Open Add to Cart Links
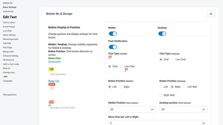This screenshot has width=223, height=125. (x=11, y=64)
